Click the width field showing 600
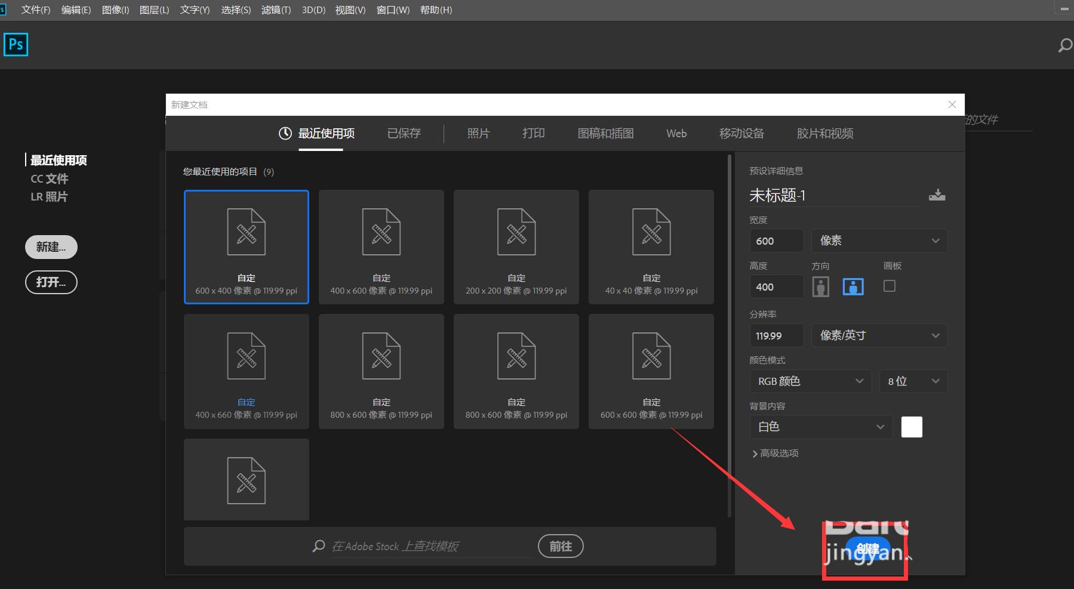Image resolution: width=1074 pixels, height=589 pixels. click(777, 240)
